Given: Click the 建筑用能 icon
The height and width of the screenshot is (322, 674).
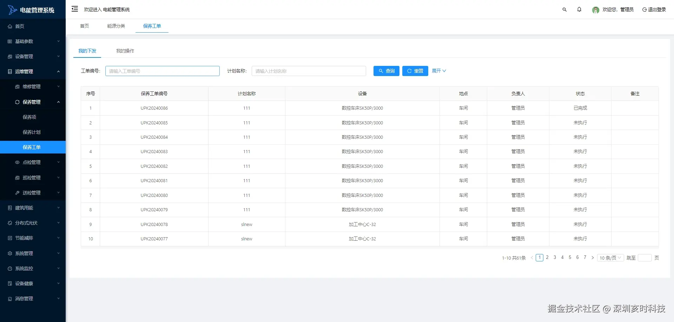Looking at the screenshot, I should click(10, 208).
